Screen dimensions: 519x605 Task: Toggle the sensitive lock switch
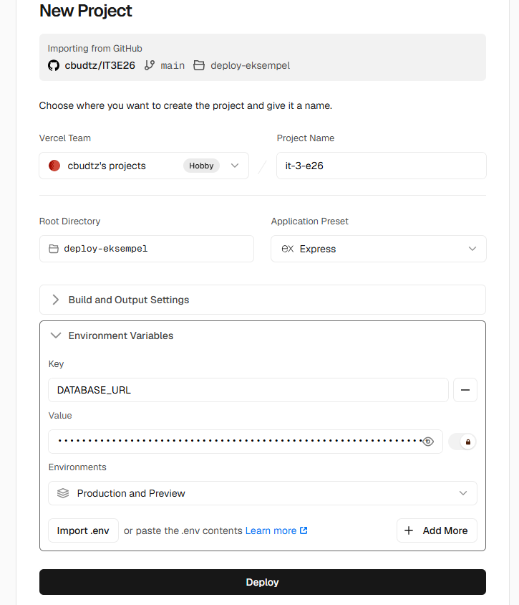tap(462, 442)
